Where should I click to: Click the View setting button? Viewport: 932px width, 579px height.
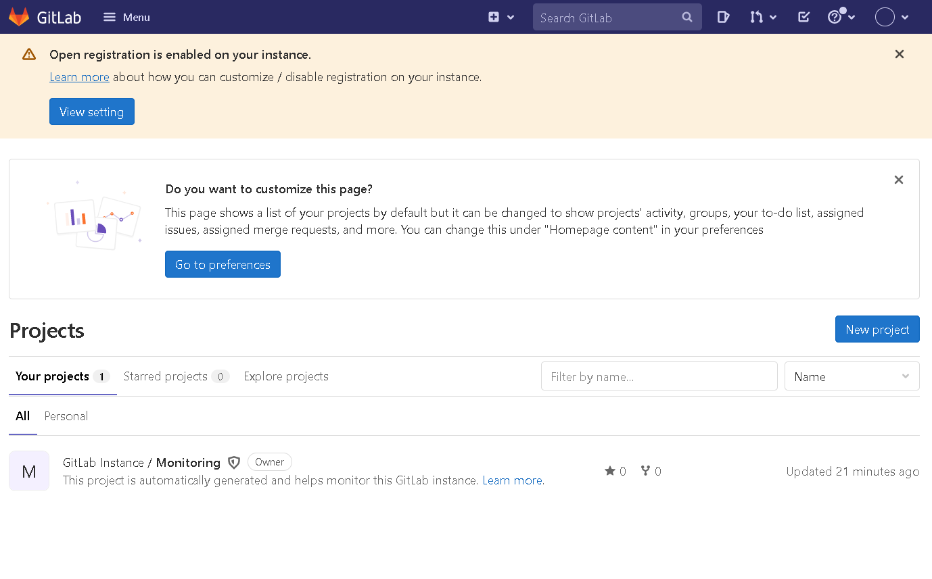pyautogui.click(x=92, y=111)
